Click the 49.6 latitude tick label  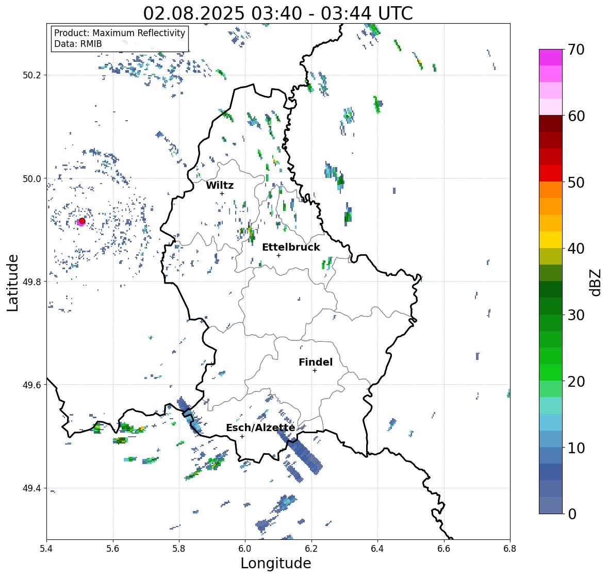tap(32, 385)
